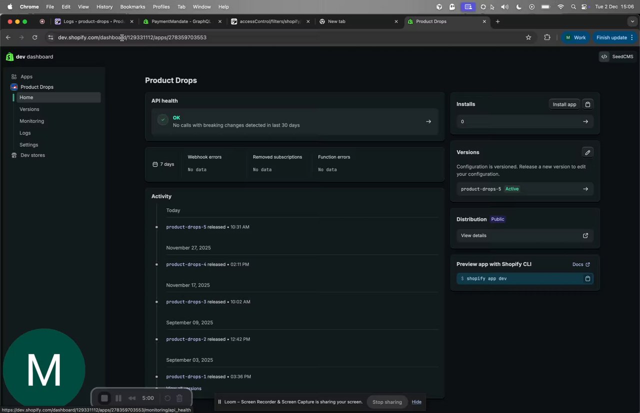Image resolution: width=640 pixels, height=413 pixels.
Task: Open product-drops-5 Active version arrow
Action: [x=585, y=189]
